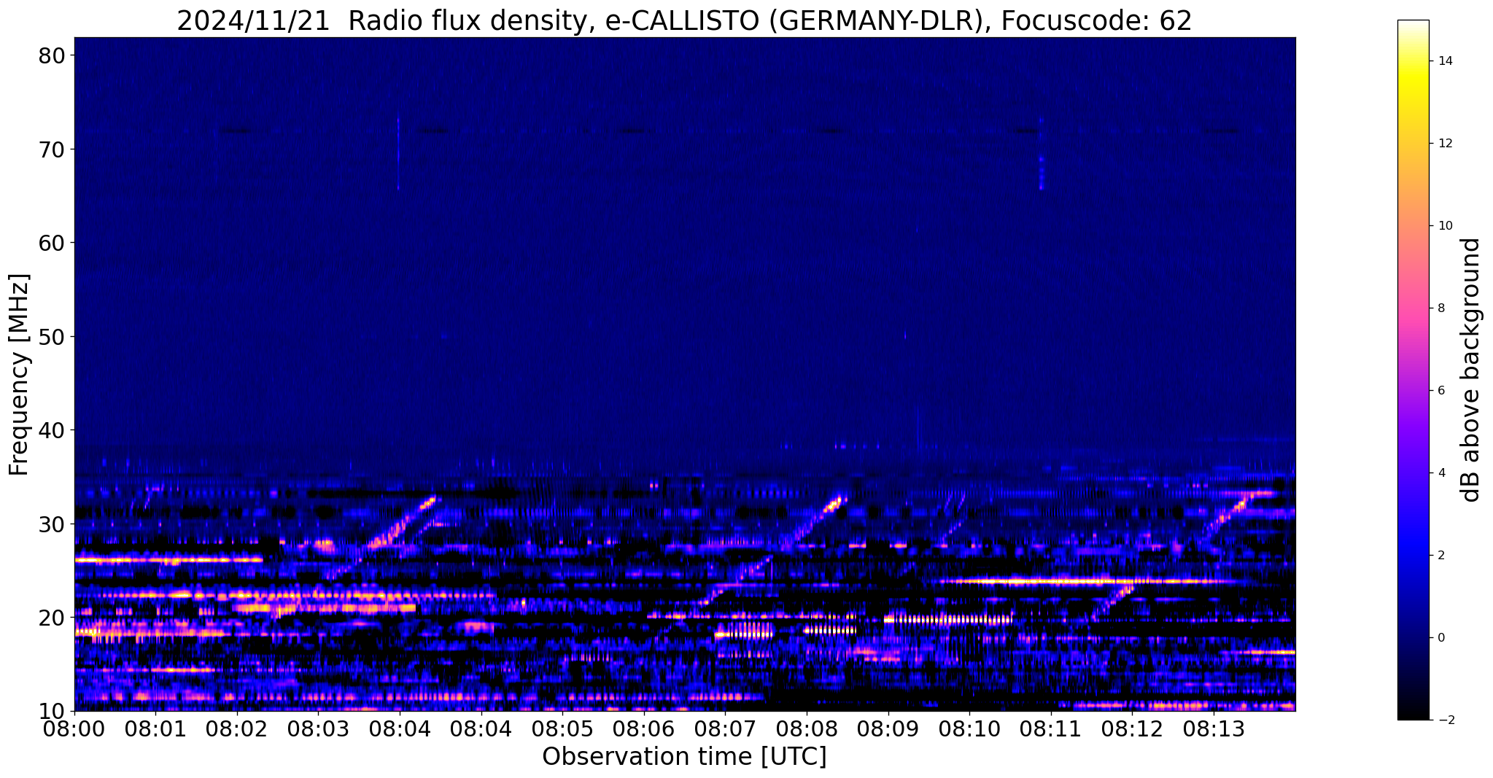Select the 'Frequency [MHz]' y-axis label
Viewport: 1493px width, 778px height.
(20, 374)
